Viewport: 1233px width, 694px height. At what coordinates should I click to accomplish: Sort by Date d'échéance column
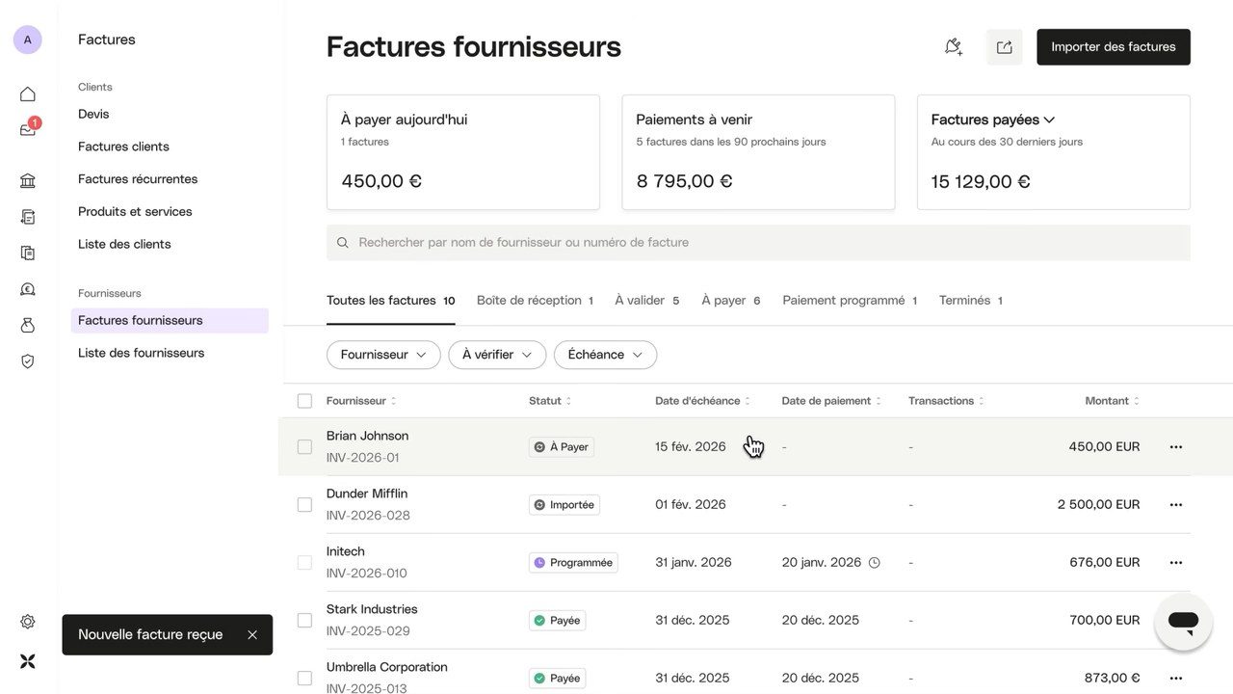(x=702, y=401)
